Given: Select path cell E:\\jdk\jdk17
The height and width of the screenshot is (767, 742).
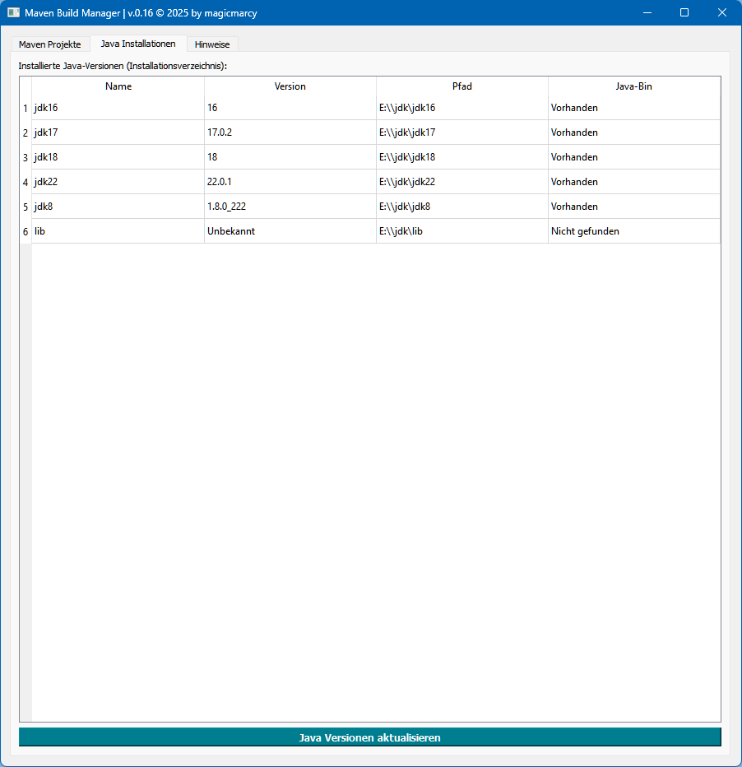Looking at the screenshot, I should pos(462,132).
